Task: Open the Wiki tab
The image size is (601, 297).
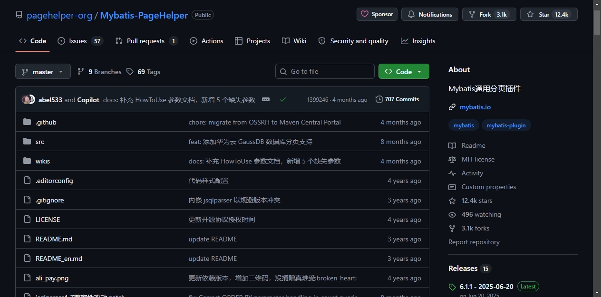Action: pos(294,41)
